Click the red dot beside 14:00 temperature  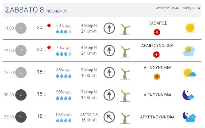(49, 48)
